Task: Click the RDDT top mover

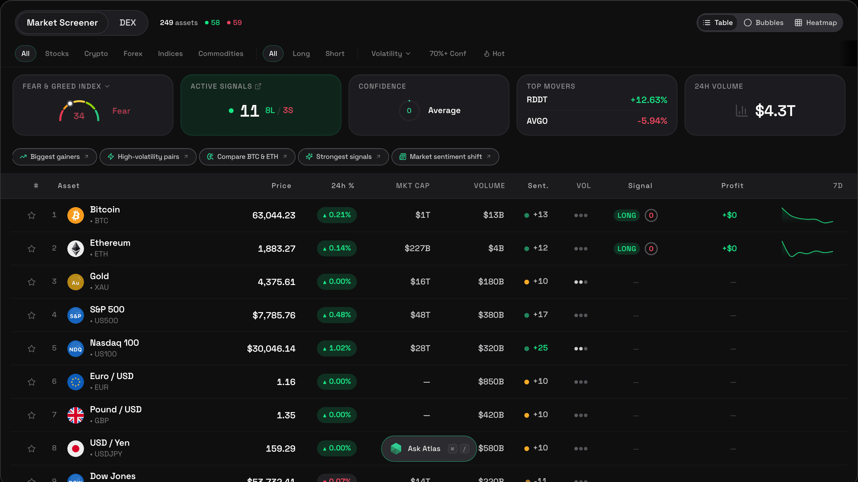Action: coord(596,100)
